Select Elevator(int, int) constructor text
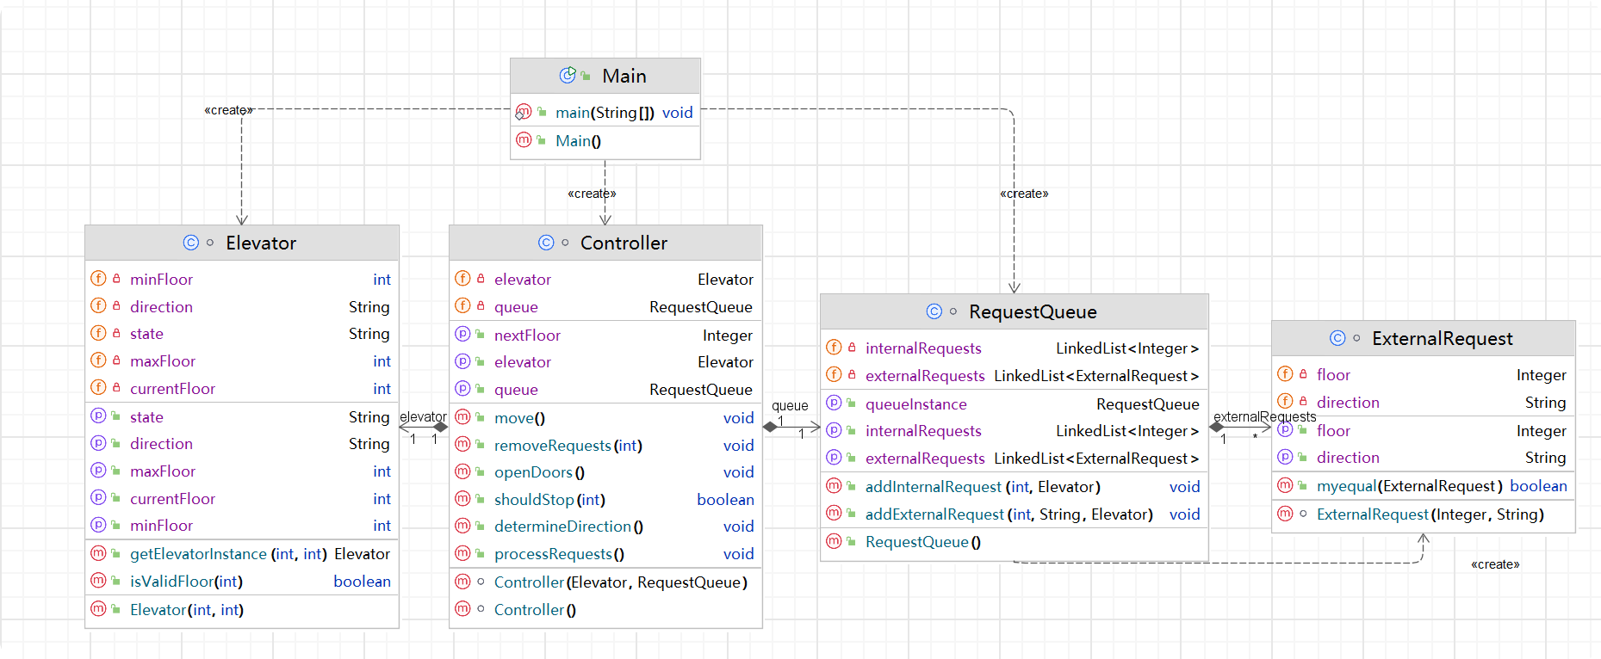1601x659 pixels. pos(187,610)
